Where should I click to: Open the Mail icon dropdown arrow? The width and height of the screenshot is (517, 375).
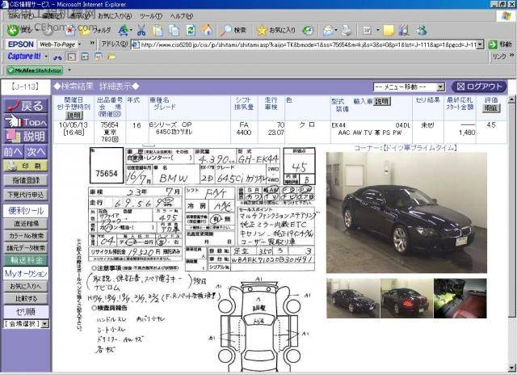click(336, 30)
